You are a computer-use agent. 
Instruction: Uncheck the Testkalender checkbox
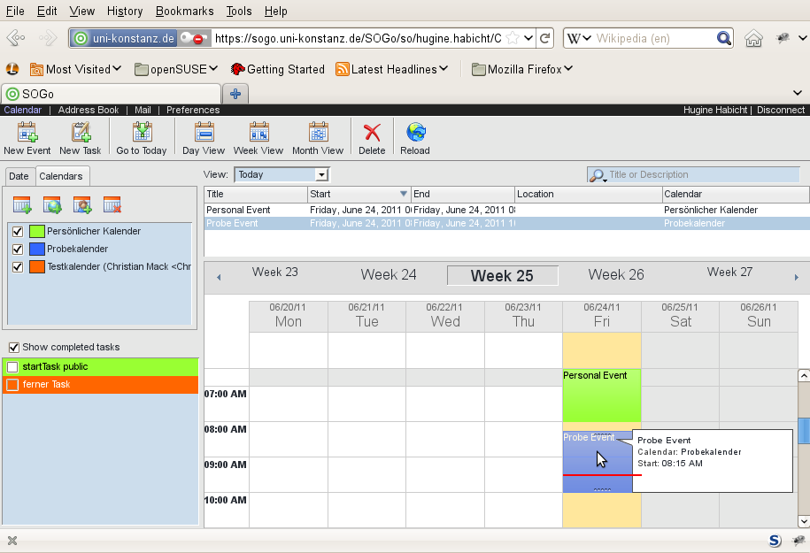[18, 267]
